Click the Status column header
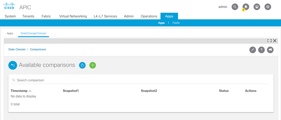 [224, 91]
